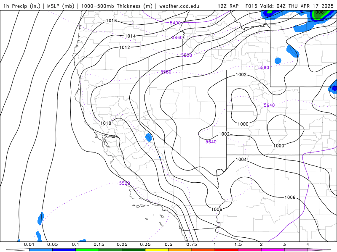Click the 1010 isobar label

click(x=106, y=123)
